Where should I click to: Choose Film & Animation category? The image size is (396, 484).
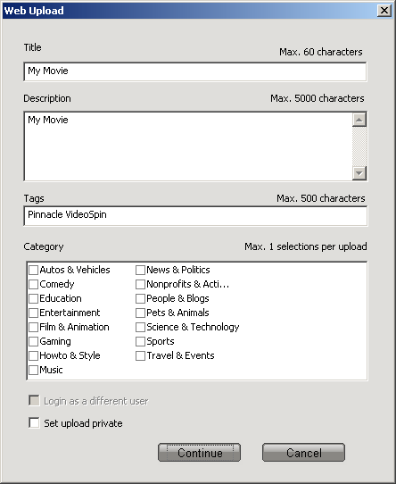[33, 327]
